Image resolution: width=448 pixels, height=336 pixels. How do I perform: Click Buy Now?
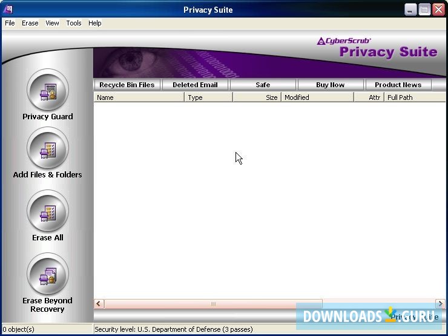pos(331,85)
